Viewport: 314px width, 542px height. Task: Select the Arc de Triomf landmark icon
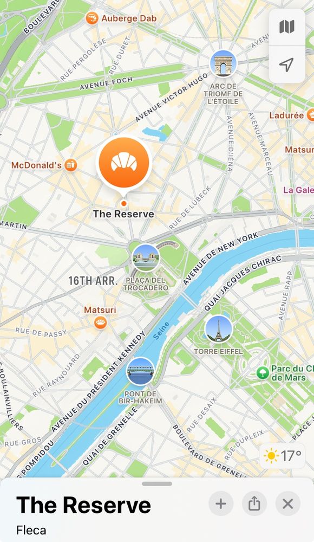224,63
